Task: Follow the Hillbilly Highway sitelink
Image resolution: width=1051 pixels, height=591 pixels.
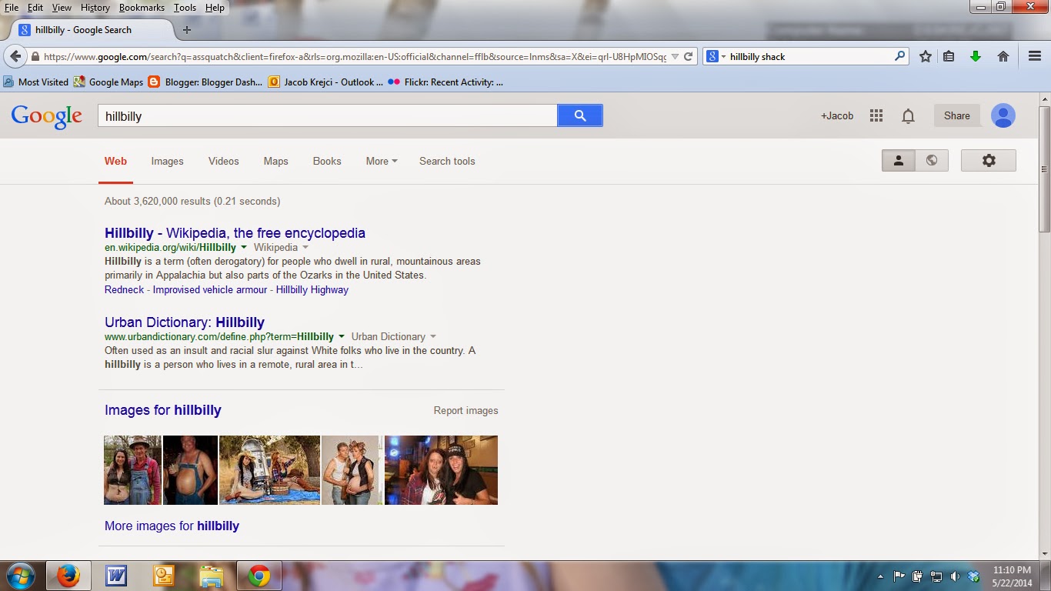Action: 312,290
